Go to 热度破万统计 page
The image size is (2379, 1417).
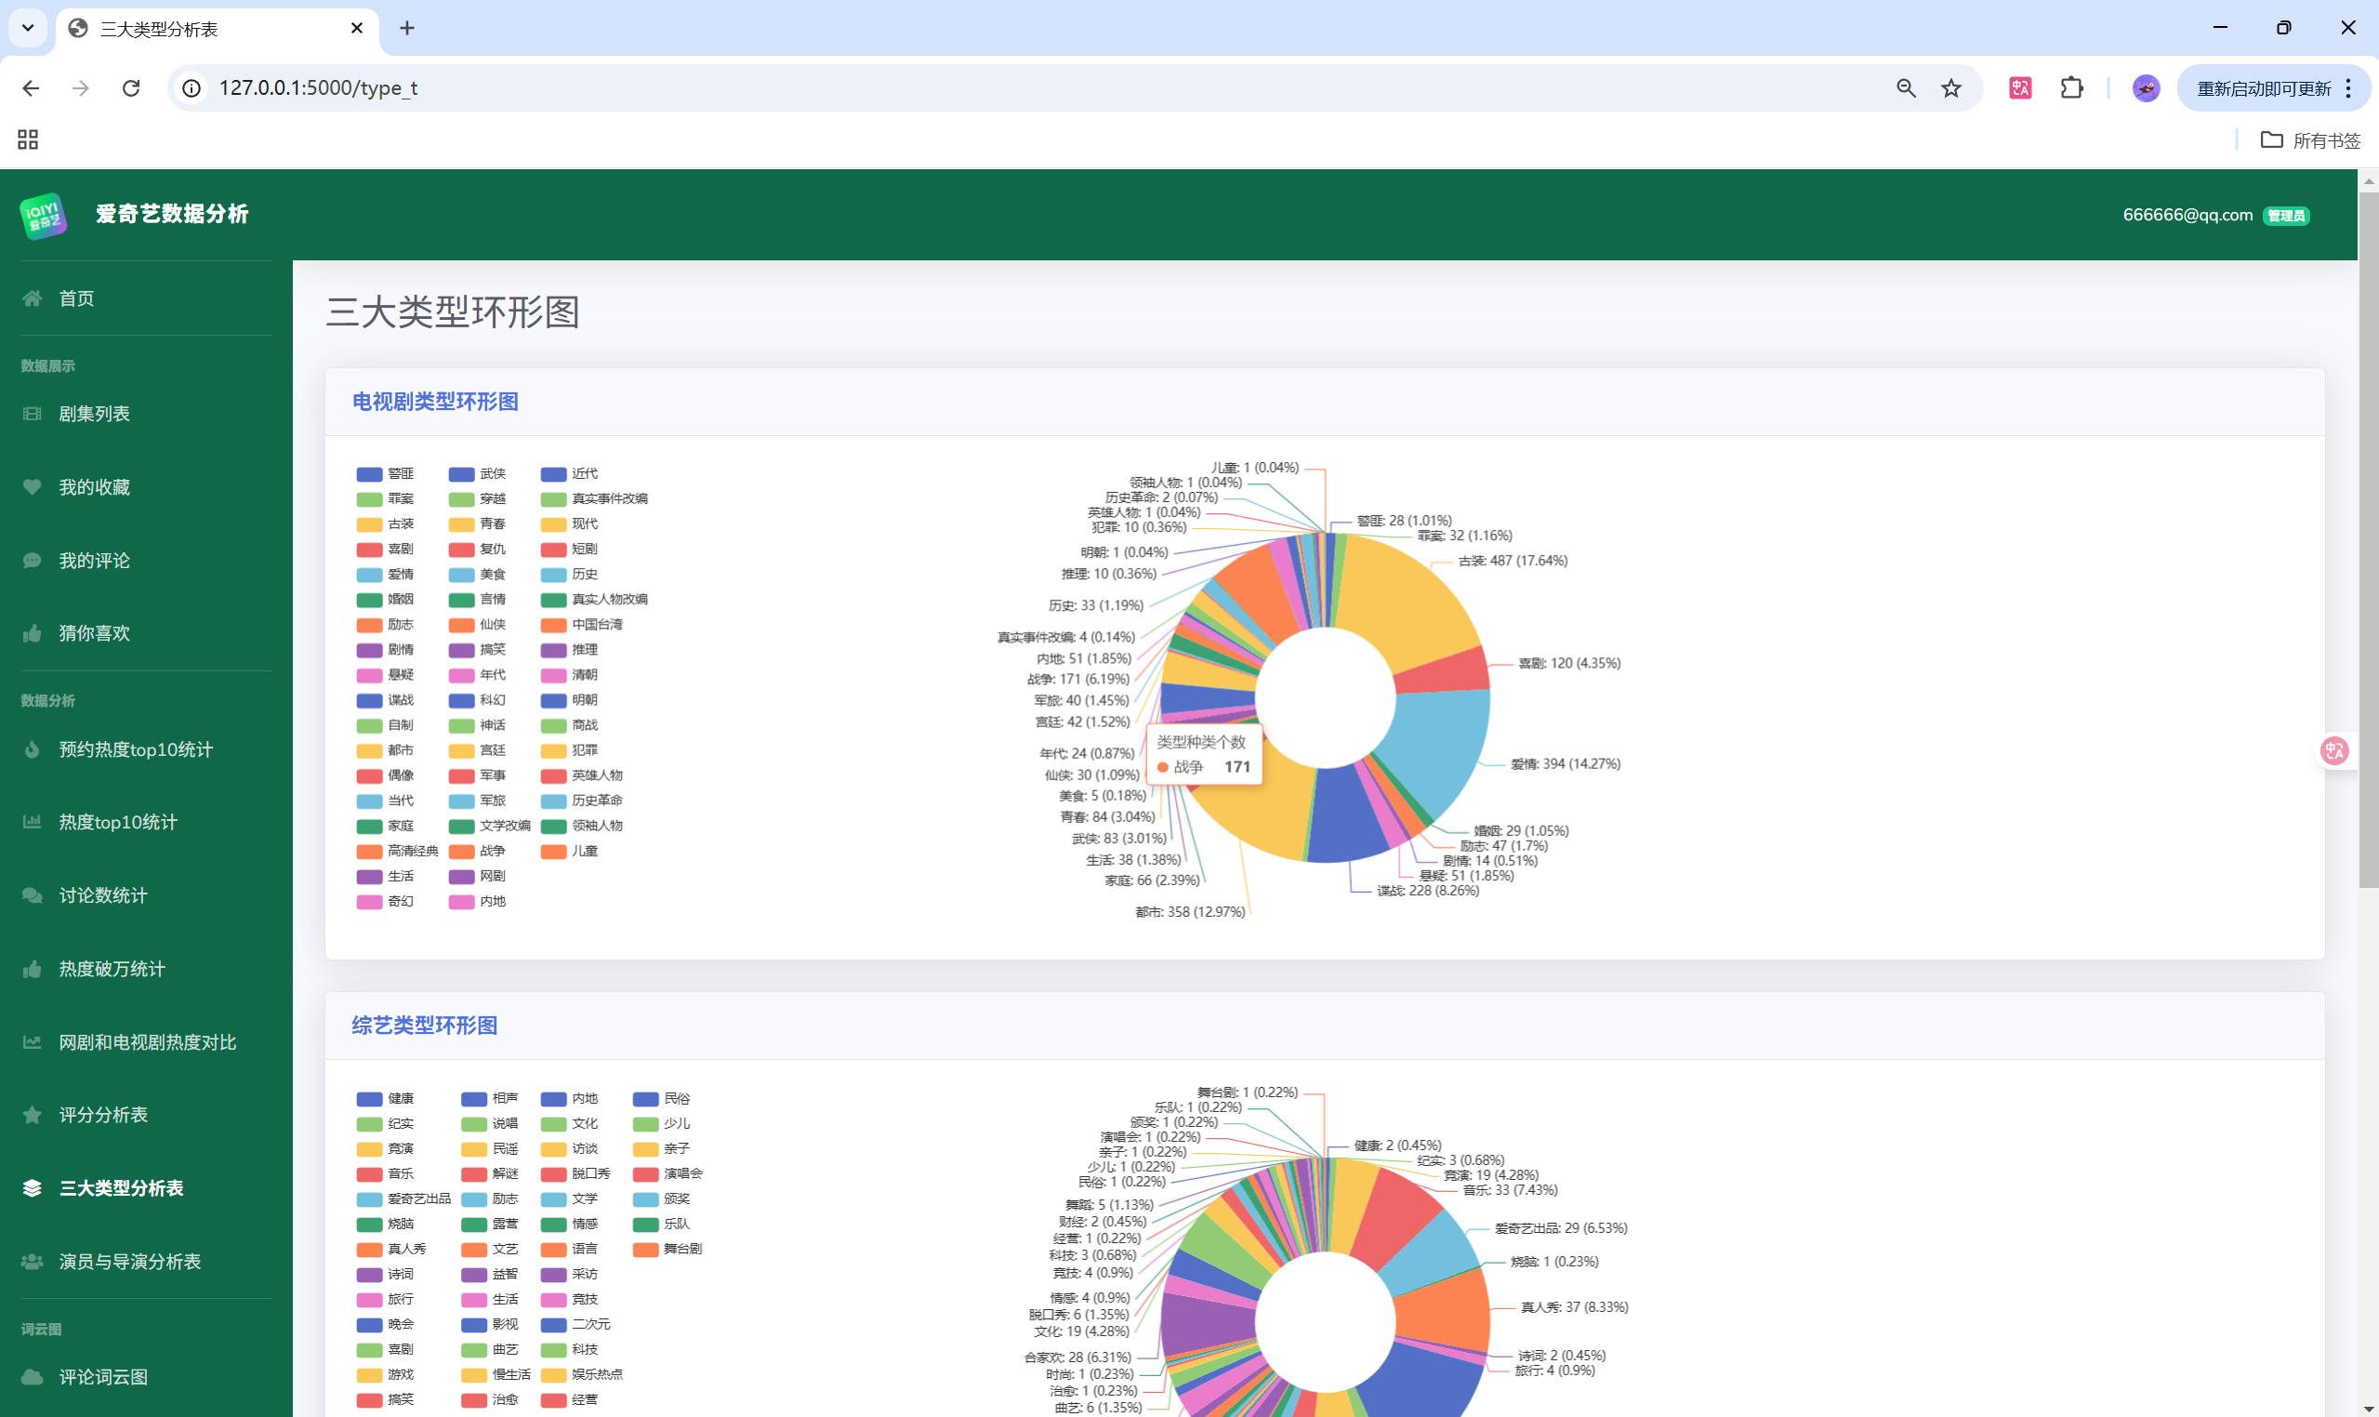(x=112, y=969)
